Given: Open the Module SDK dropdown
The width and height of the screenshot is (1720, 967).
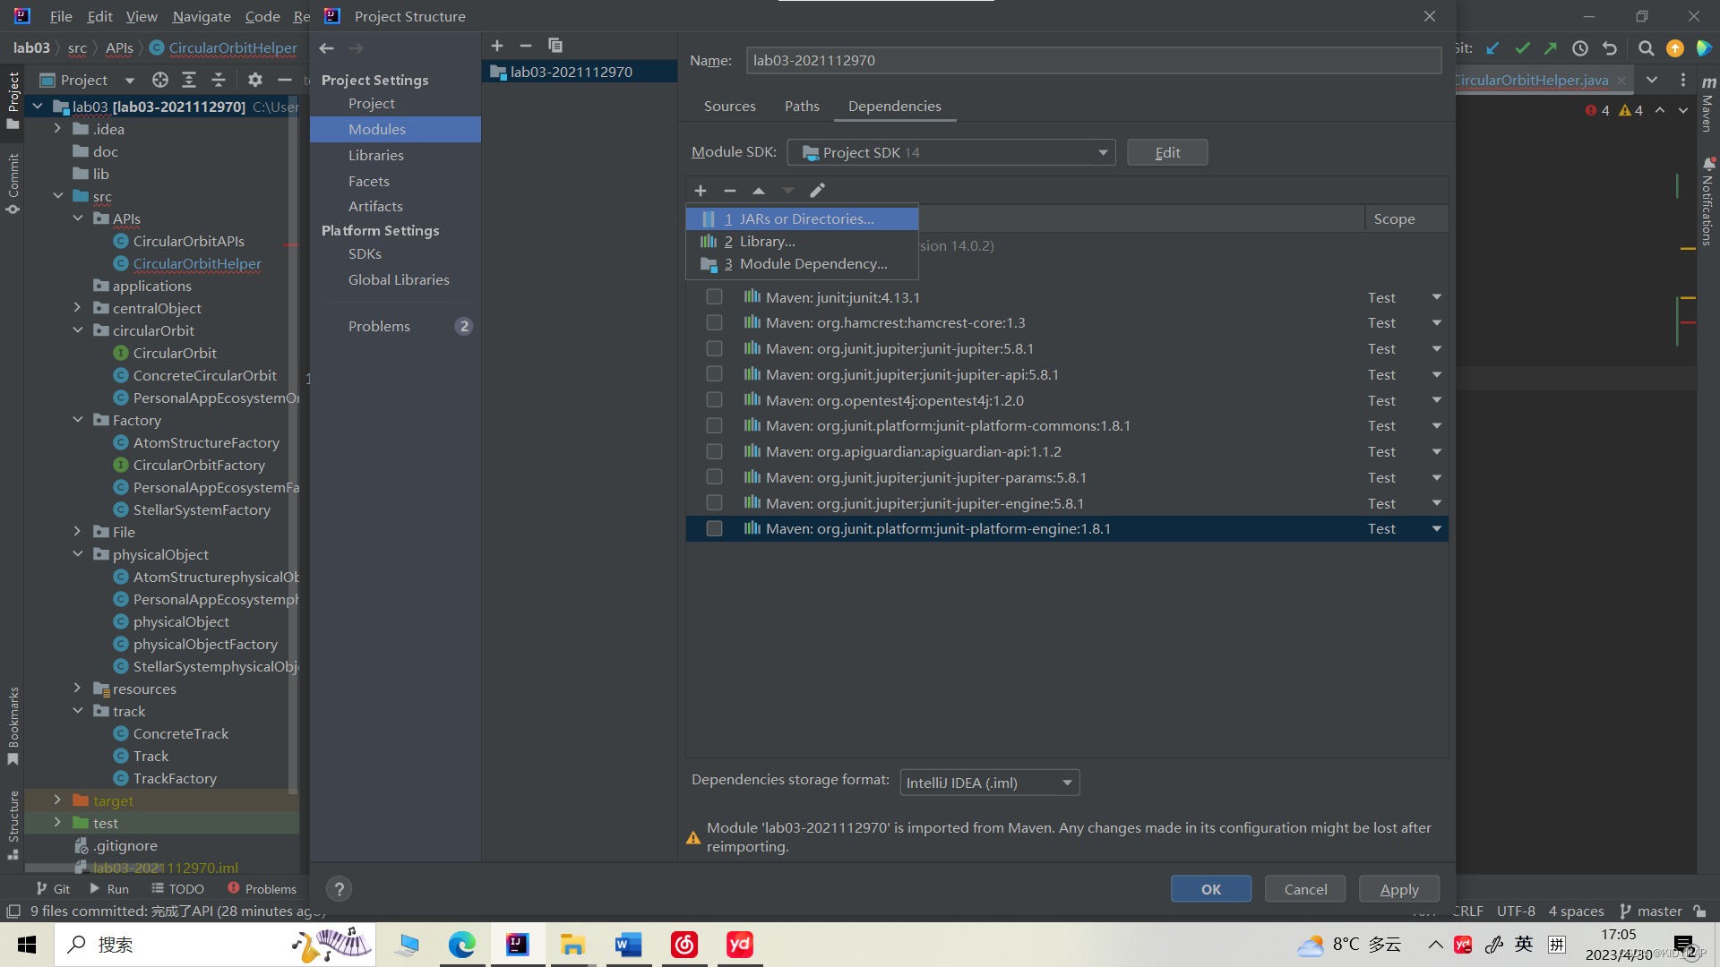Looking at the screenshot, I should (x=950, y=153).
